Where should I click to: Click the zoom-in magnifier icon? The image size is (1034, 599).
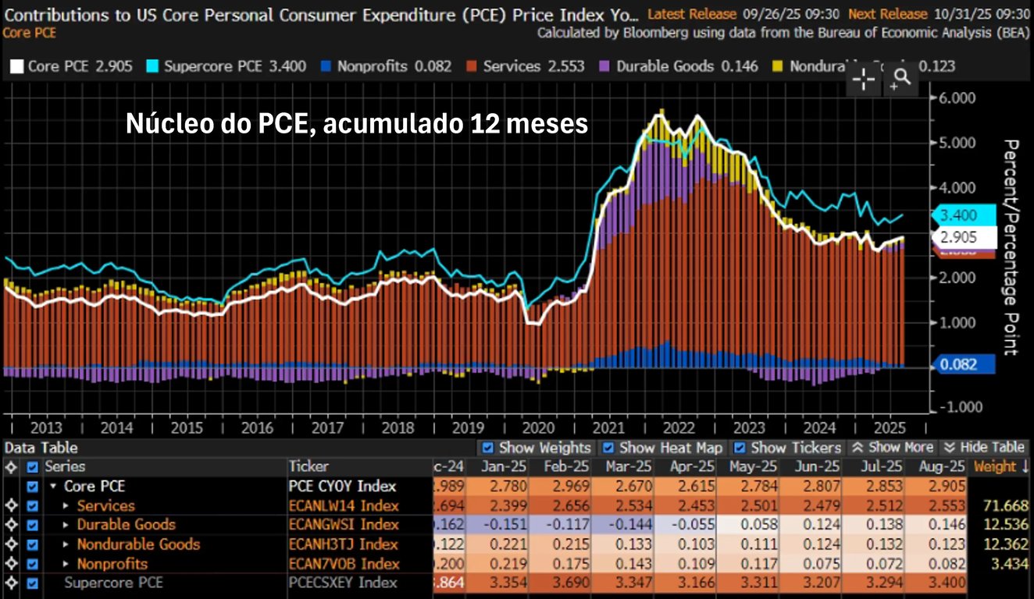(900, 78)
